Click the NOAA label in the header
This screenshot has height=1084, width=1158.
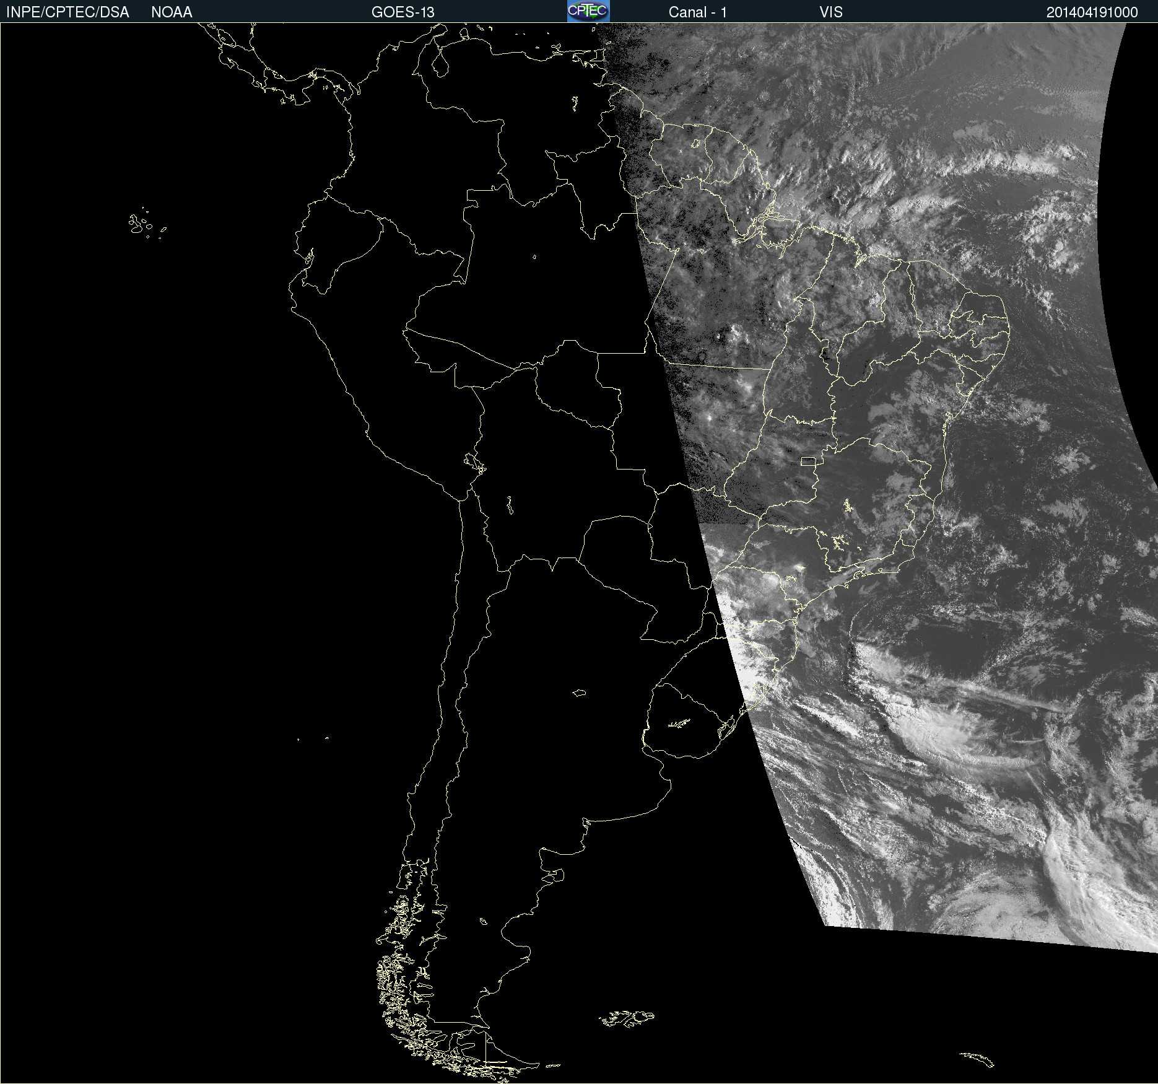pos(172,12)
